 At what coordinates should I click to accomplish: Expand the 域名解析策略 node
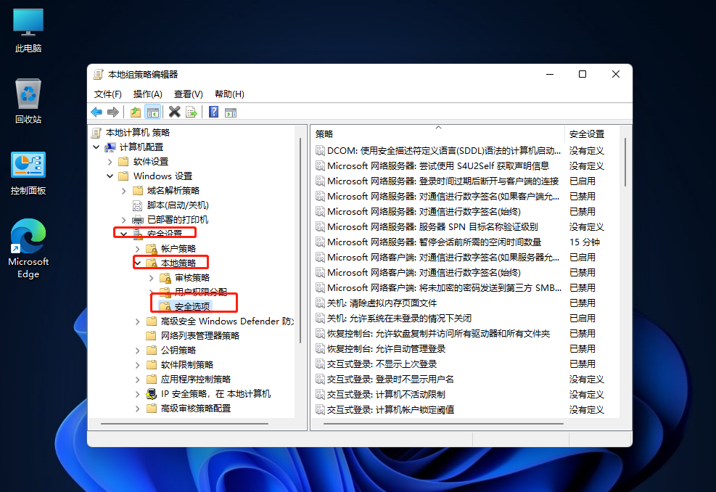point(124,191)
